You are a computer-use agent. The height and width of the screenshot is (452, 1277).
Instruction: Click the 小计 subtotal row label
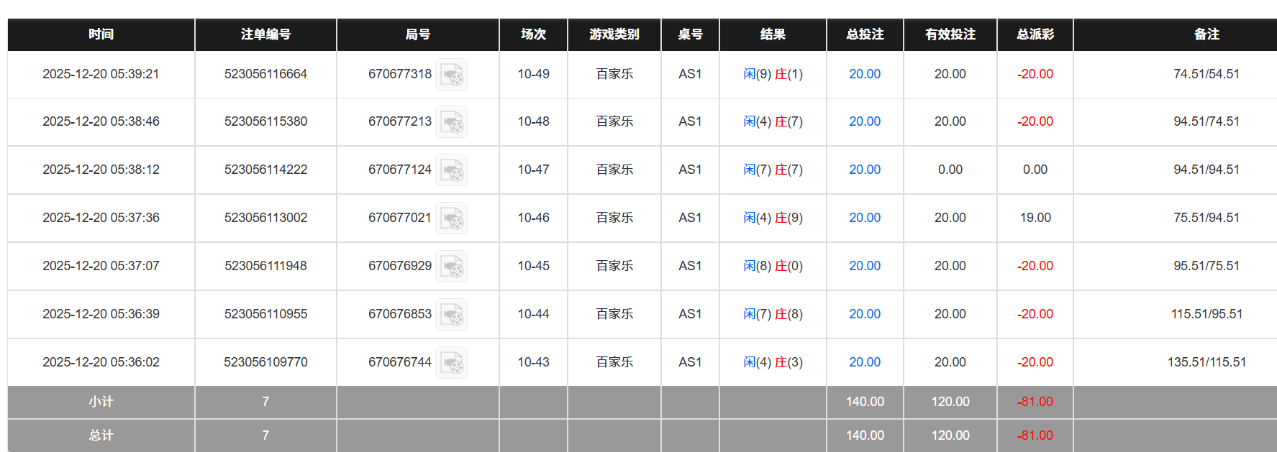click(101, 402)
